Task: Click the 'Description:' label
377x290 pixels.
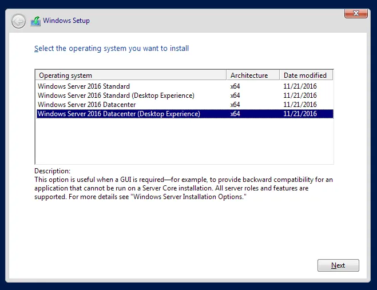Action: pyautogui.click(x=53, y=171)
